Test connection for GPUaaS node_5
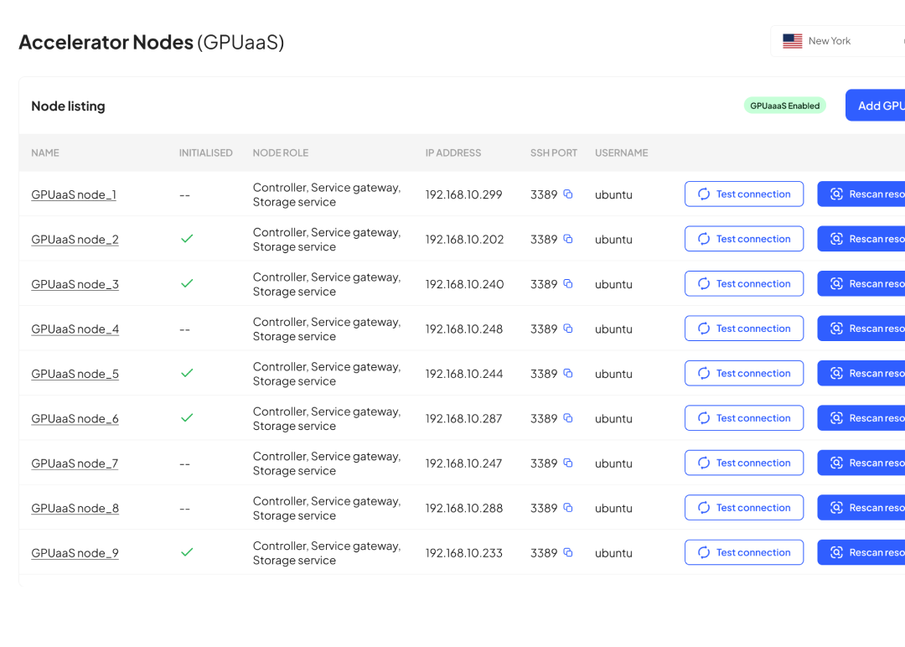The image size is (905, 647). [x=743, y=374]
